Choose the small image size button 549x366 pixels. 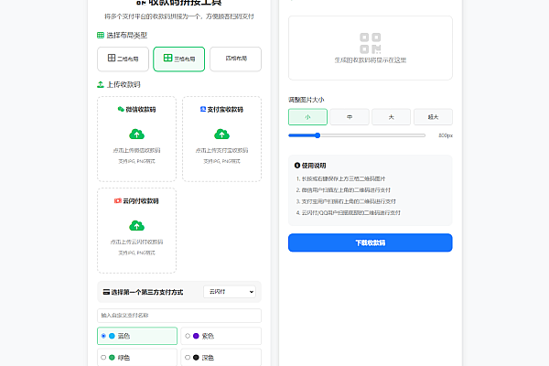click(x=307, y=117)
